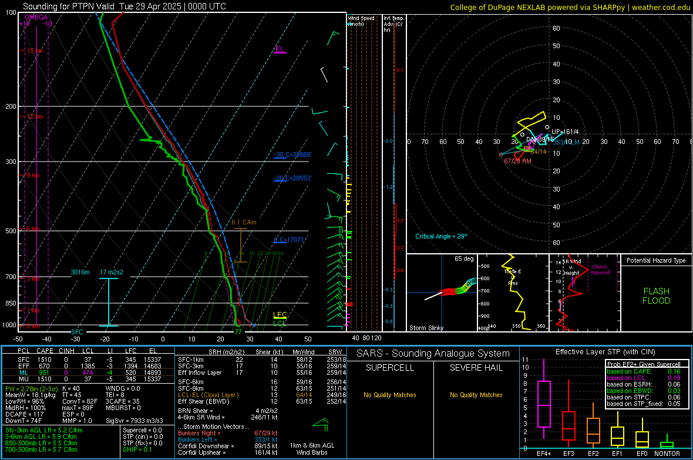
Task: Click the magenta EL marker label
Action: (x=280, y=49)
